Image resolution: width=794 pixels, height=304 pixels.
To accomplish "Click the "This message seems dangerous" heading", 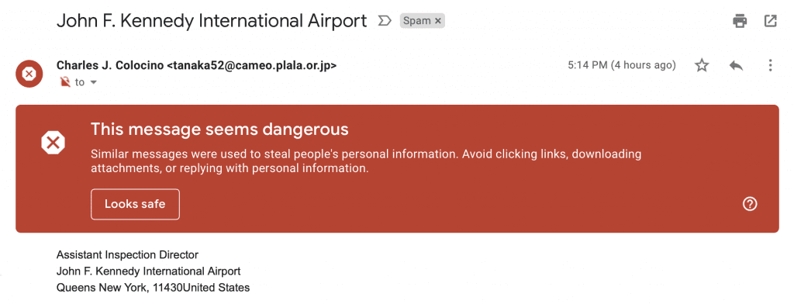I will [219, 130].
